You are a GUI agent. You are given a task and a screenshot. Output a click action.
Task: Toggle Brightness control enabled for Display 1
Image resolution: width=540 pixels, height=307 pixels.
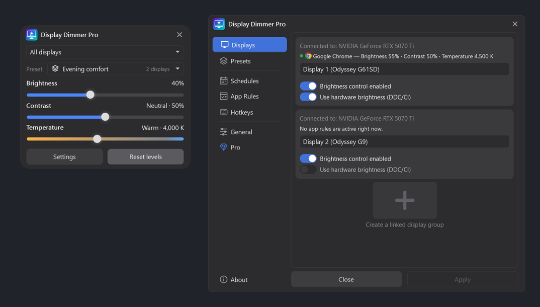308,86
